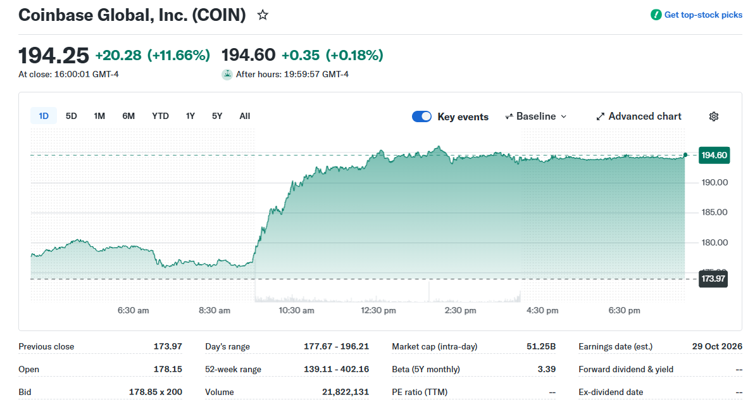Image resolution: width=755 pixels, height=402 pixels.
Task: Click the Ex-dividend date label
Action: tap(611, 393)
